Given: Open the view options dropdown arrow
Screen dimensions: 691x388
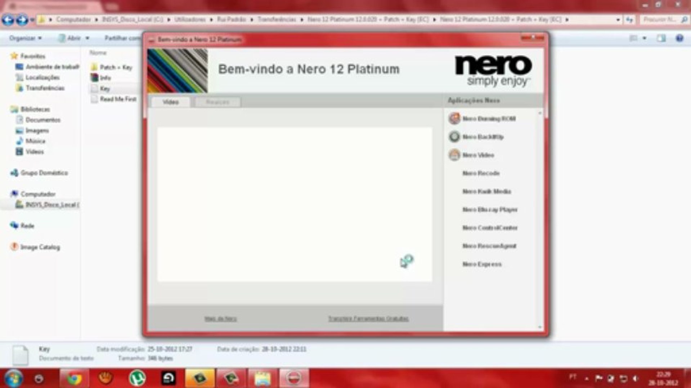Looking at the screenshot, I should (644, 38).
